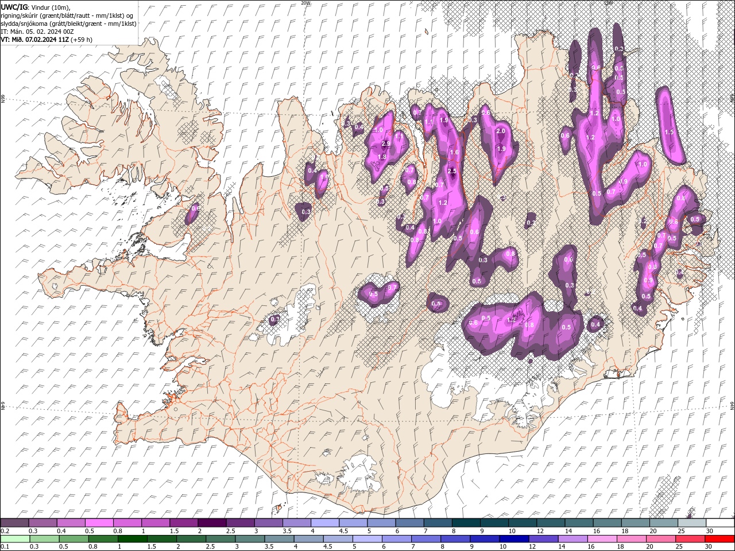Click the 'VT: Mið. 07.02.2024 11Z (+59 h)' line
This screenshot has height=551, width=735.
(47, 40)
